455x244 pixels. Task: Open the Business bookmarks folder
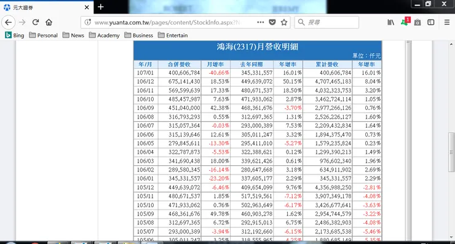coord(139,36)
